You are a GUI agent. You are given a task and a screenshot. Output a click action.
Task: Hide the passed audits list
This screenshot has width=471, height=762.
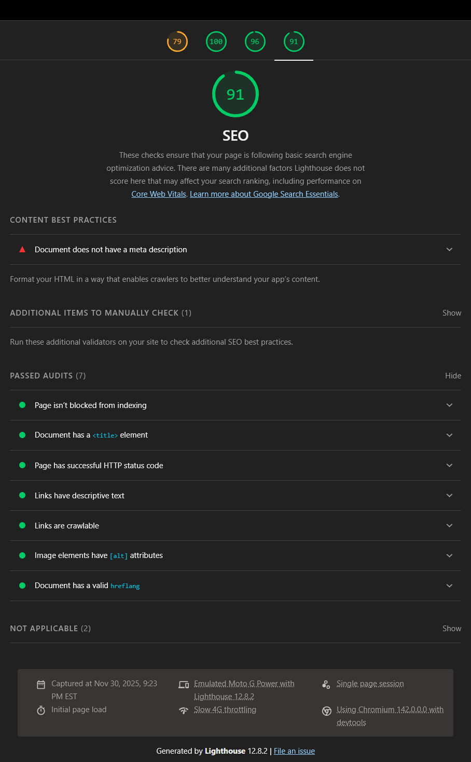coord(453,376)
